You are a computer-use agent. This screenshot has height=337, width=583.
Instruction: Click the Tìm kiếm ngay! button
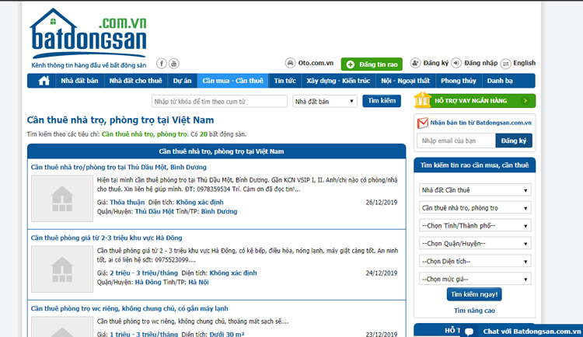[x=474, y=294]
